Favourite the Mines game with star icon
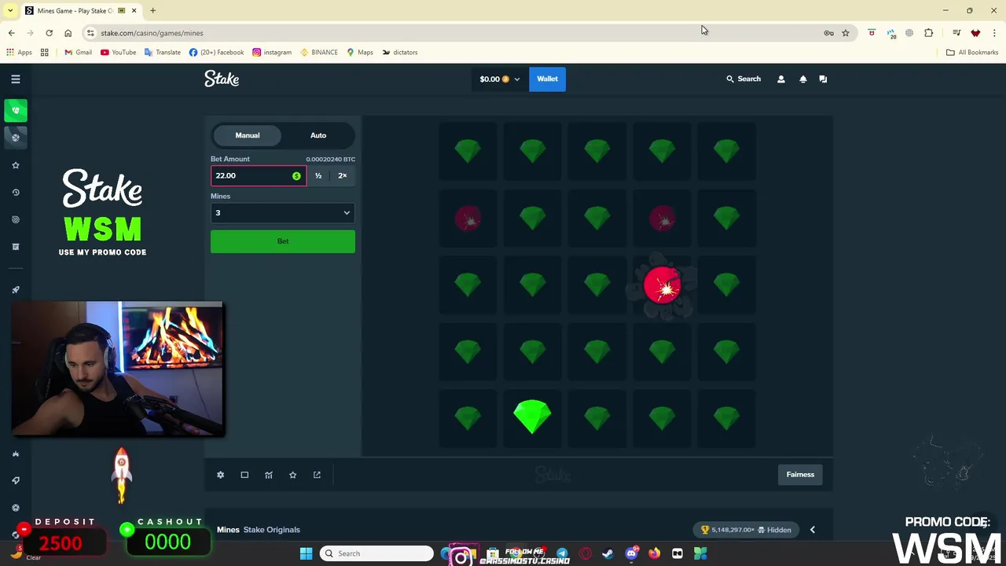Image resolution: width=1006 pixels, height=566 pixels. (292, 475)
